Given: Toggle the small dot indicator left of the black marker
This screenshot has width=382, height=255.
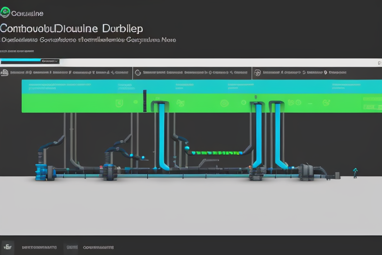Looking at the screenshot, I should 135,102.
